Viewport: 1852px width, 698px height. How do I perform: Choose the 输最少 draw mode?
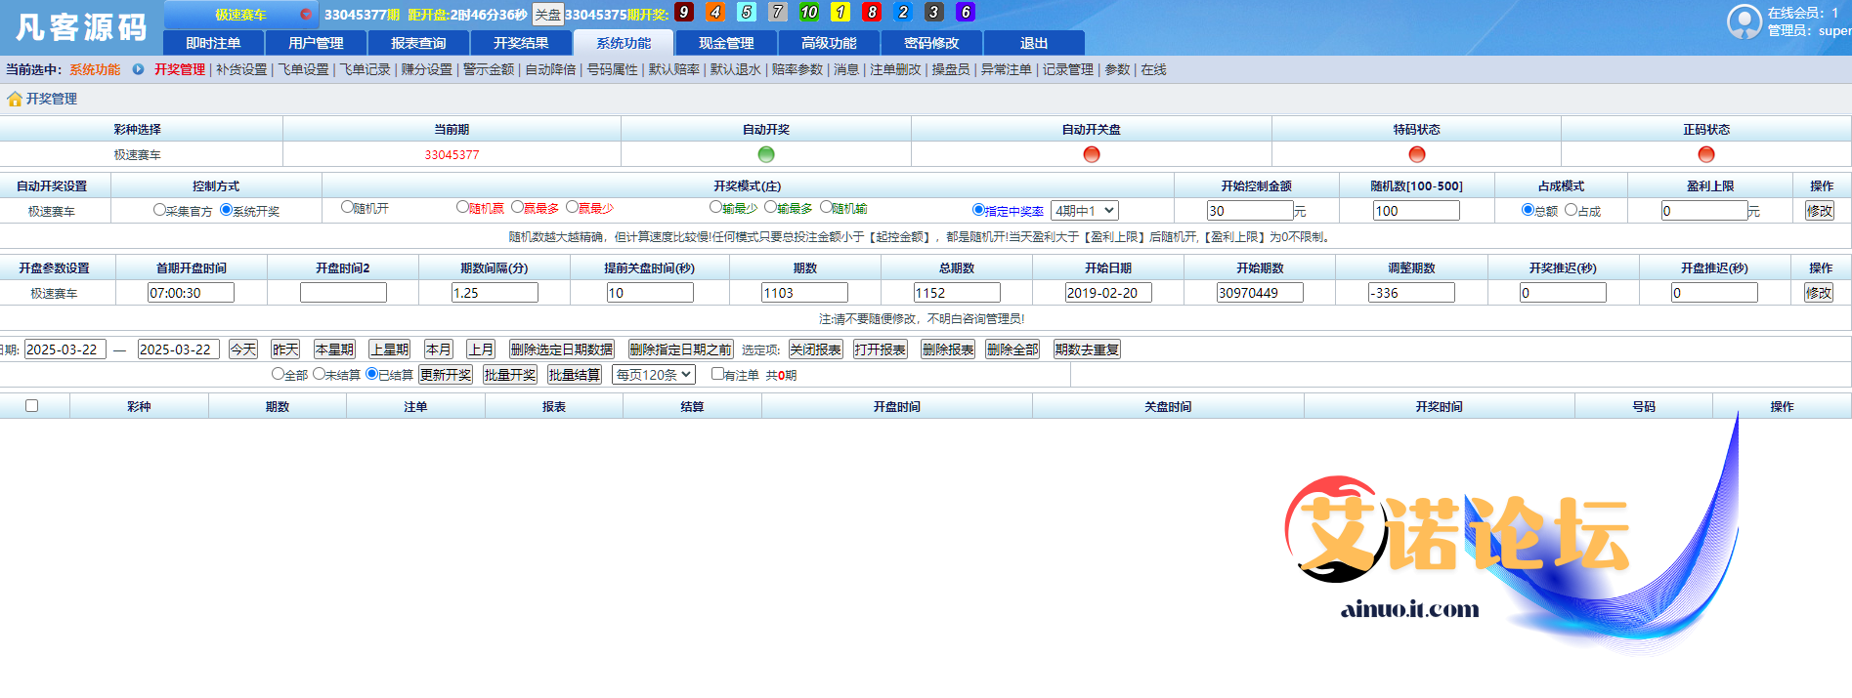(x=715, y=207)
